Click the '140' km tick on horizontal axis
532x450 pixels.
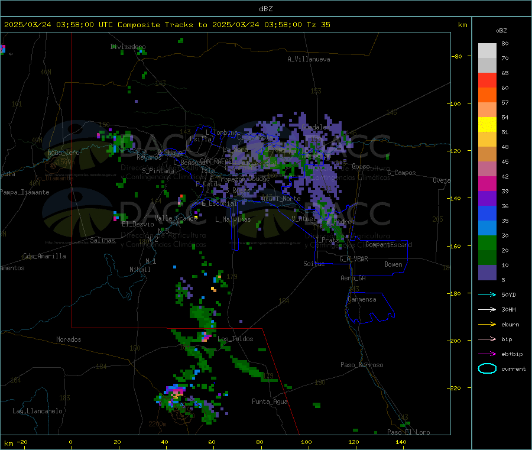[401, 442]
